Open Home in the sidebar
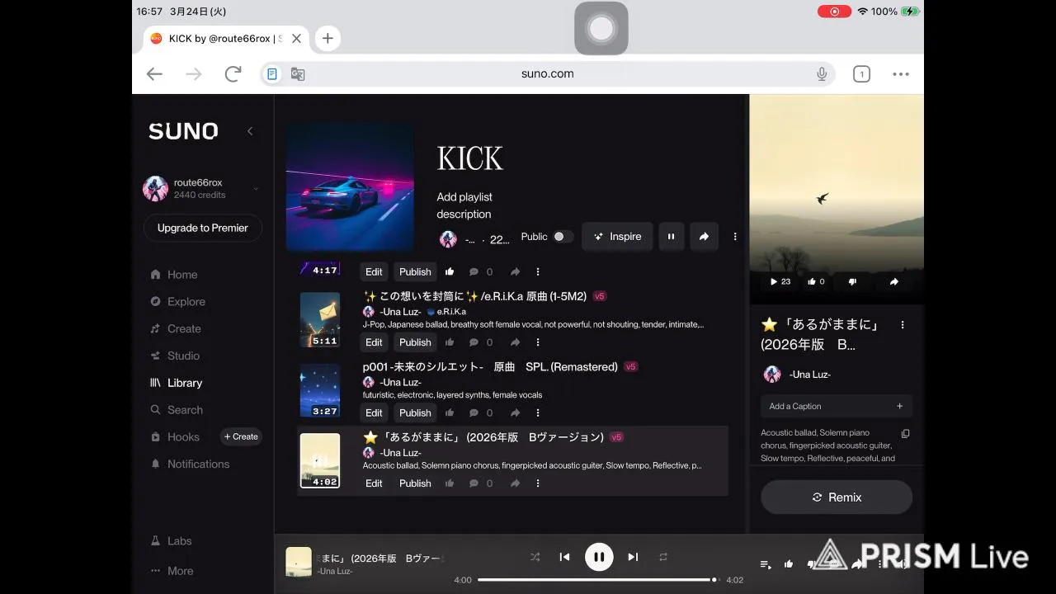Viewport: 1056px width, 594px height. pyautogui.click(x=174, y=275)
